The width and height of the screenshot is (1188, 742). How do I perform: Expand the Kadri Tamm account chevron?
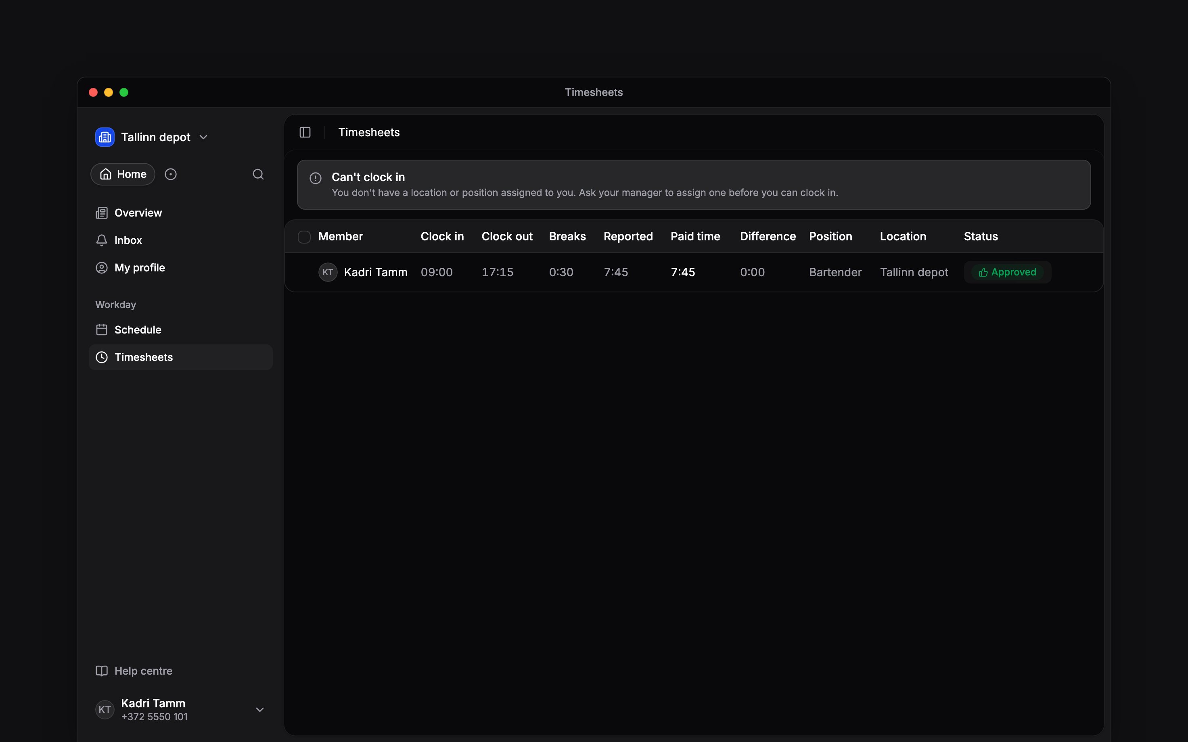click(260, 710)
